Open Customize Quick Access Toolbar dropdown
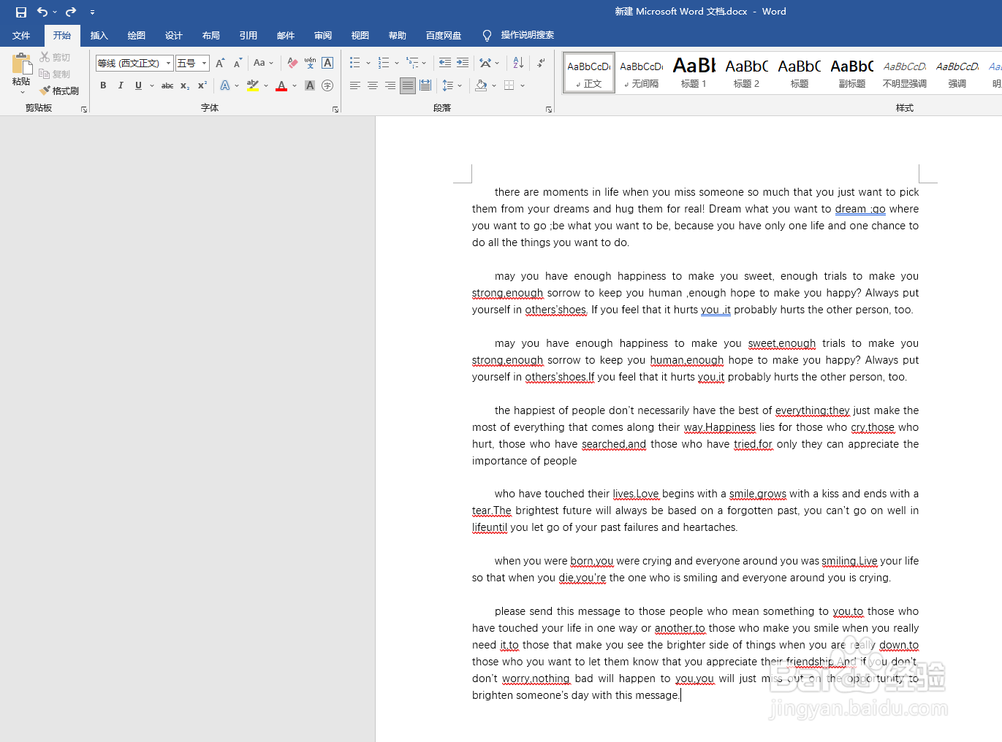Screen dimensions: 1002x742 (x=92, y=12)
